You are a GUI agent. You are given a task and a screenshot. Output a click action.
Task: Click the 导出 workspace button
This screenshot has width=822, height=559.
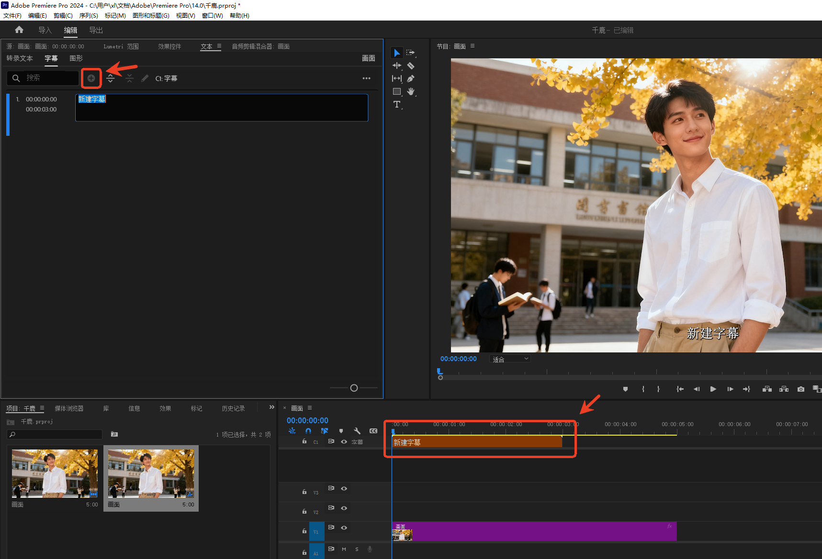coord(96,30)
